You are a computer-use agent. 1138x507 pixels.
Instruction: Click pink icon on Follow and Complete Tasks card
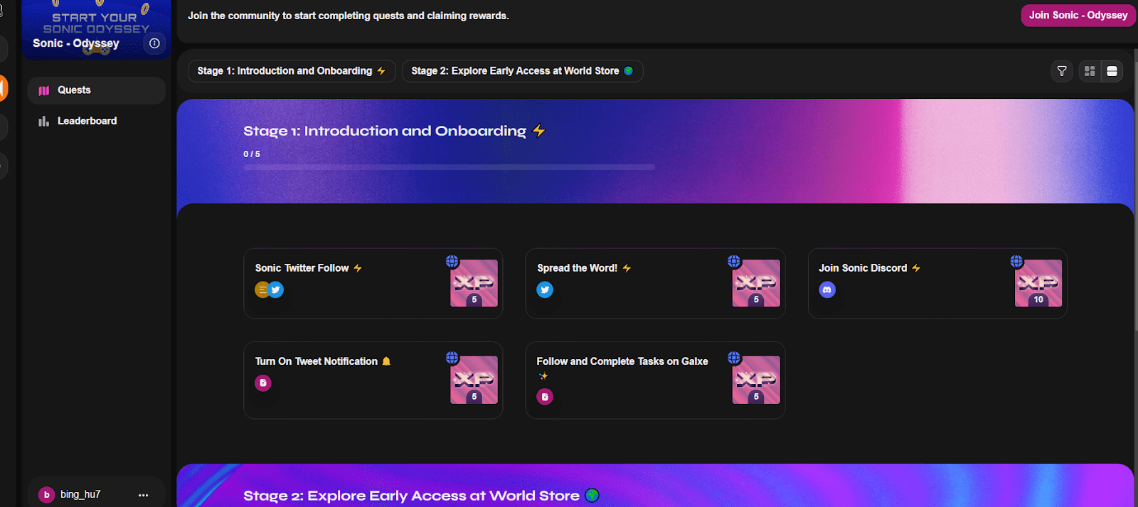pos(545,397)
